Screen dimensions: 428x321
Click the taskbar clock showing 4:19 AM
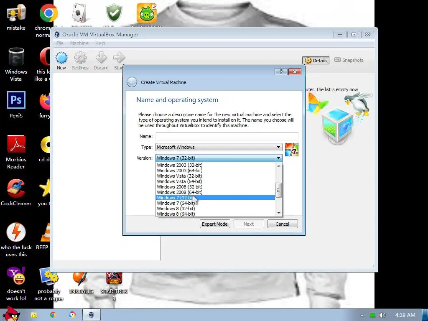[x=405, y=315]
